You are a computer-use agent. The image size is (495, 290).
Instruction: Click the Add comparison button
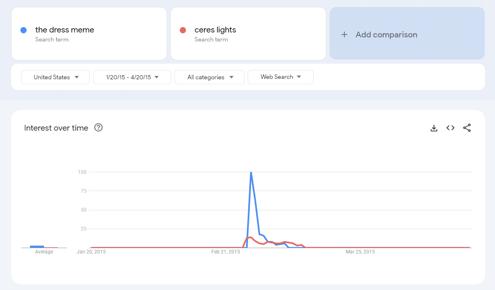pos(407,33)
